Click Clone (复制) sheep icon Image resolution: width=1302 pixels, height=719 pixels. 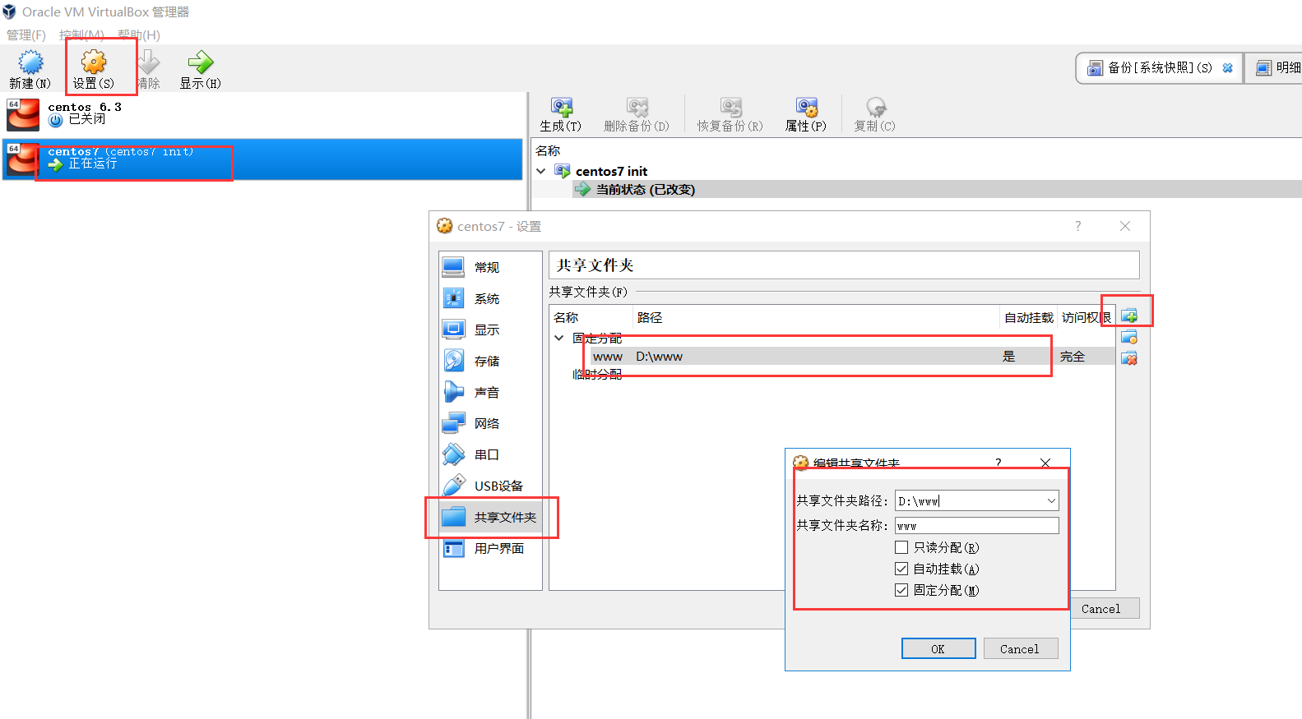875,107
